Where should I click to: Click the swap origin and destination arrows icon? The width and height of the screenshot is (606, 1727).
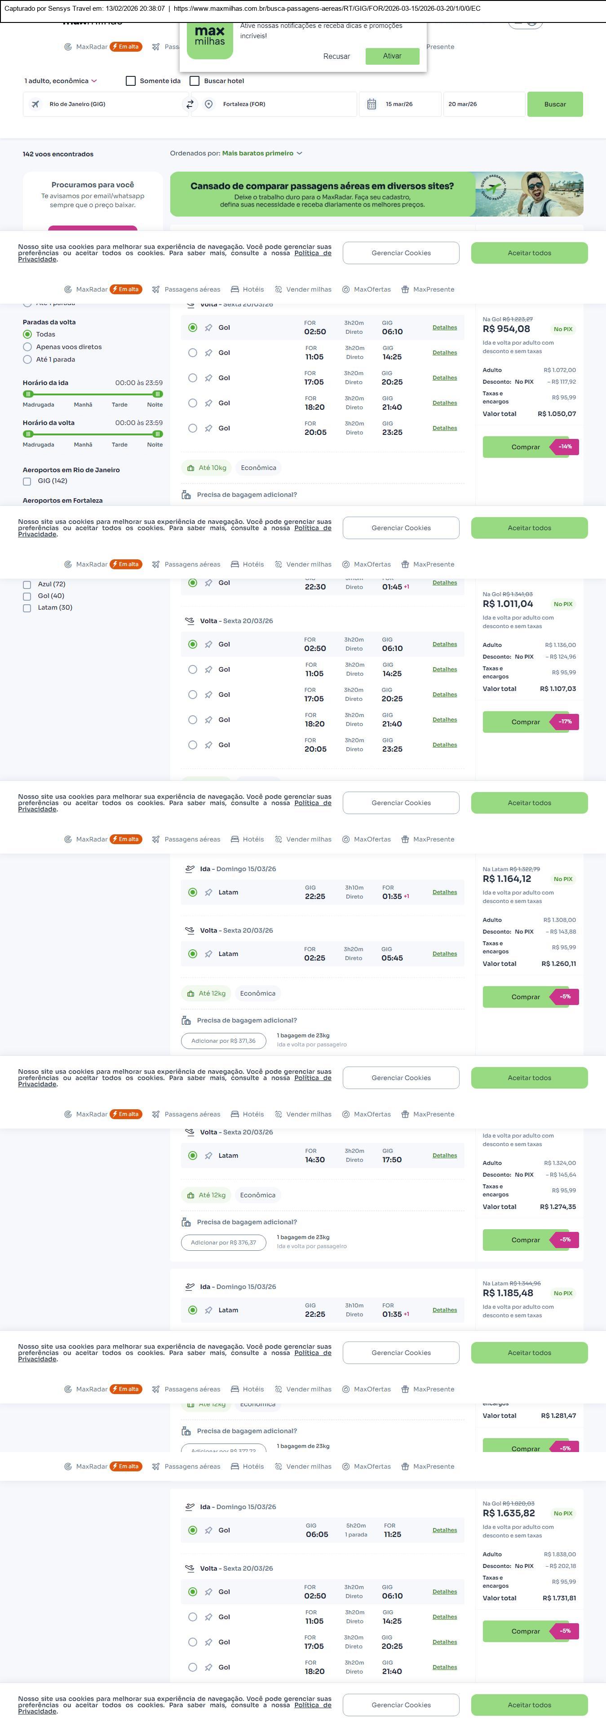pyautogui.click(x=190, y=105)
